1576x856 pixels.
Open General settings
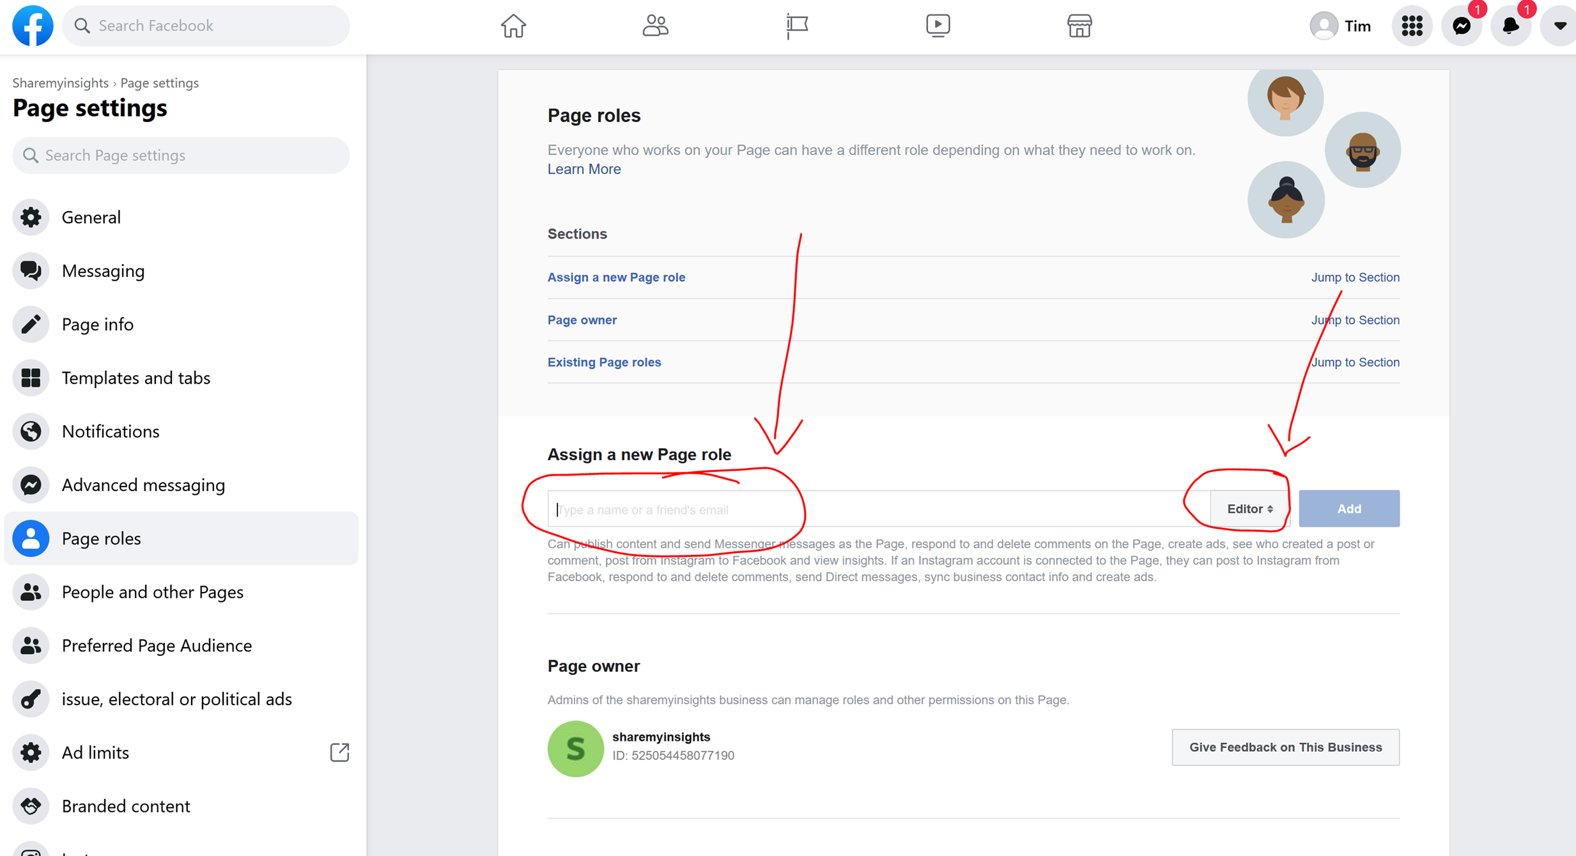tap(181, 217)
